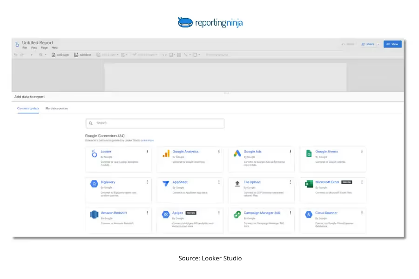Select the Apigee connector icon
The image size is (419, 279).
point(166,214)
